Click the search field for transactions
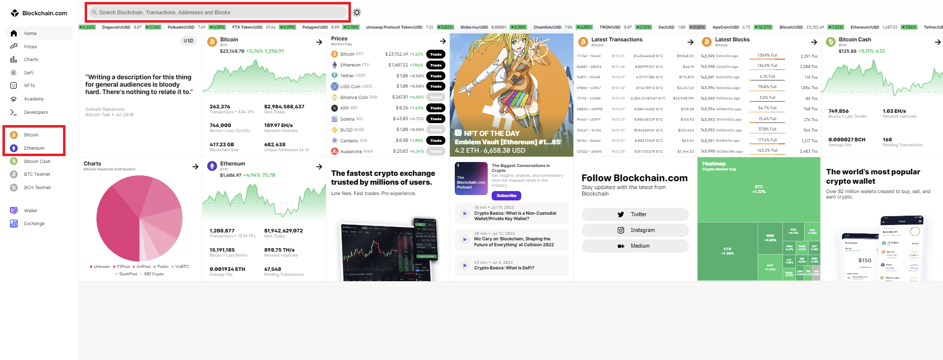Image resolution: width=943 pixels, height=360 pixels. coord(218,12)
